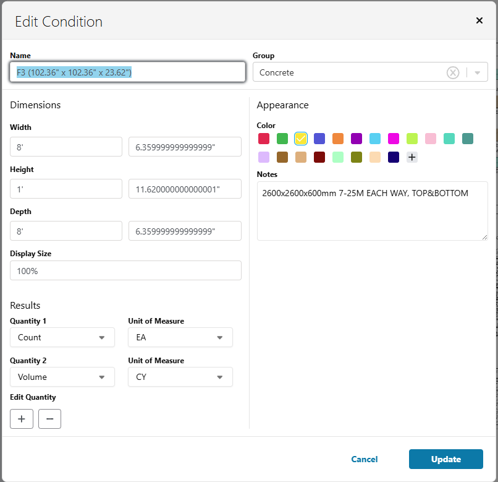This screenshot has height=482, width=498.
Task: Close the Edit Condition dialog
Action: (479, 20)
